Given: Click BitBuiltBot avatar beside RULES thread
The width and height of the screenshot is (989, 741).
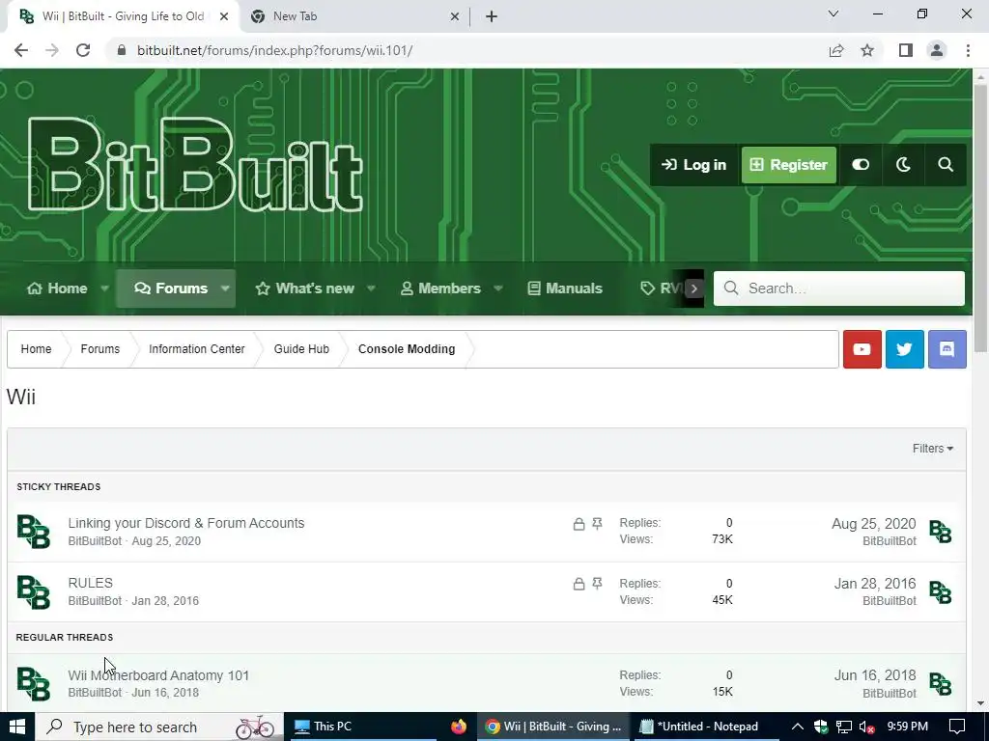Looking at the screenshot, I should pos(34,592).
